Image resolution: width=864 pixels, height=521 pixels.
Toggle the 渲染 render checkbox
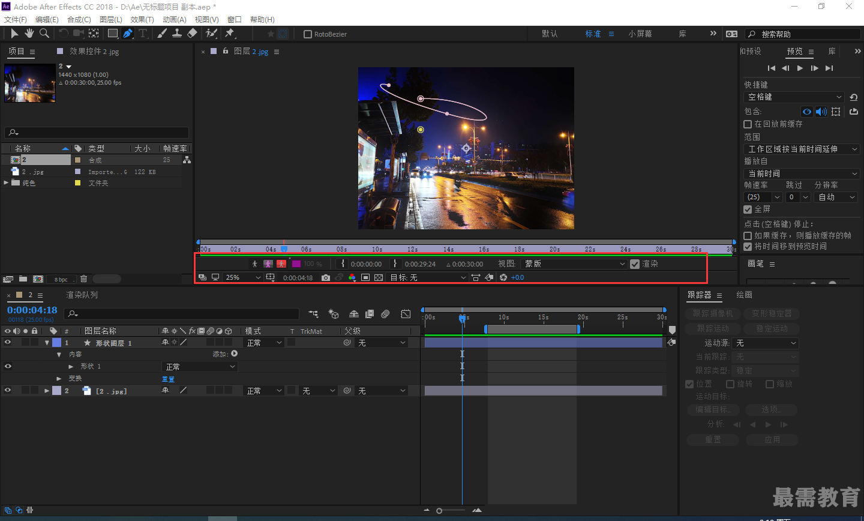[x=635, y=264]
